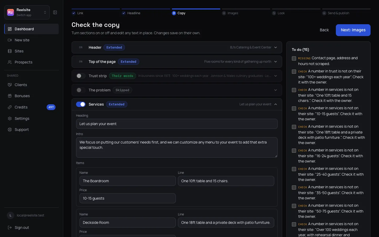
Task: Open the New site menu item
Action: point(31,40)
